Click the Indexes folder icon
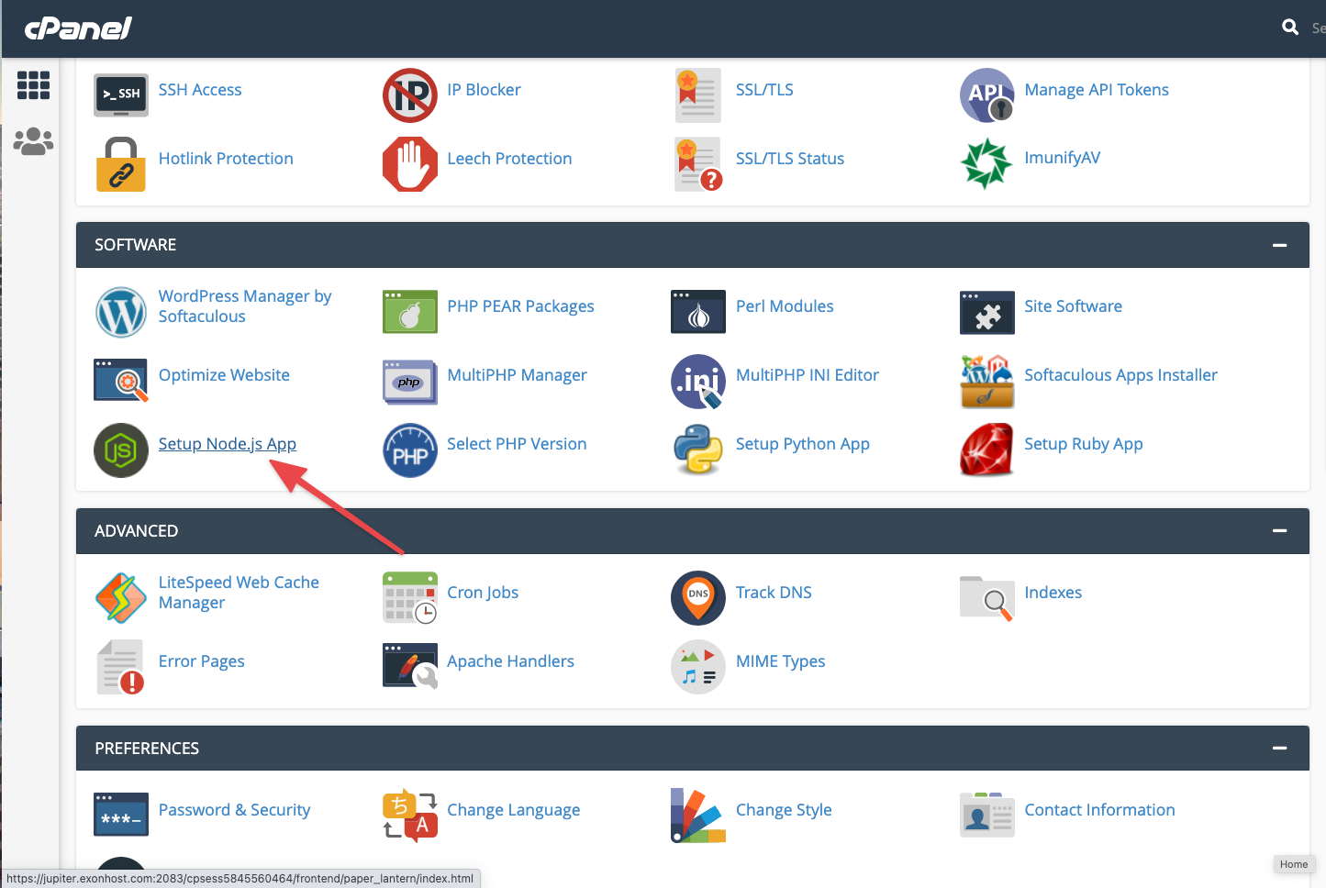The height and width of the screenshot is (888, 1326). [x=987, y=598]
